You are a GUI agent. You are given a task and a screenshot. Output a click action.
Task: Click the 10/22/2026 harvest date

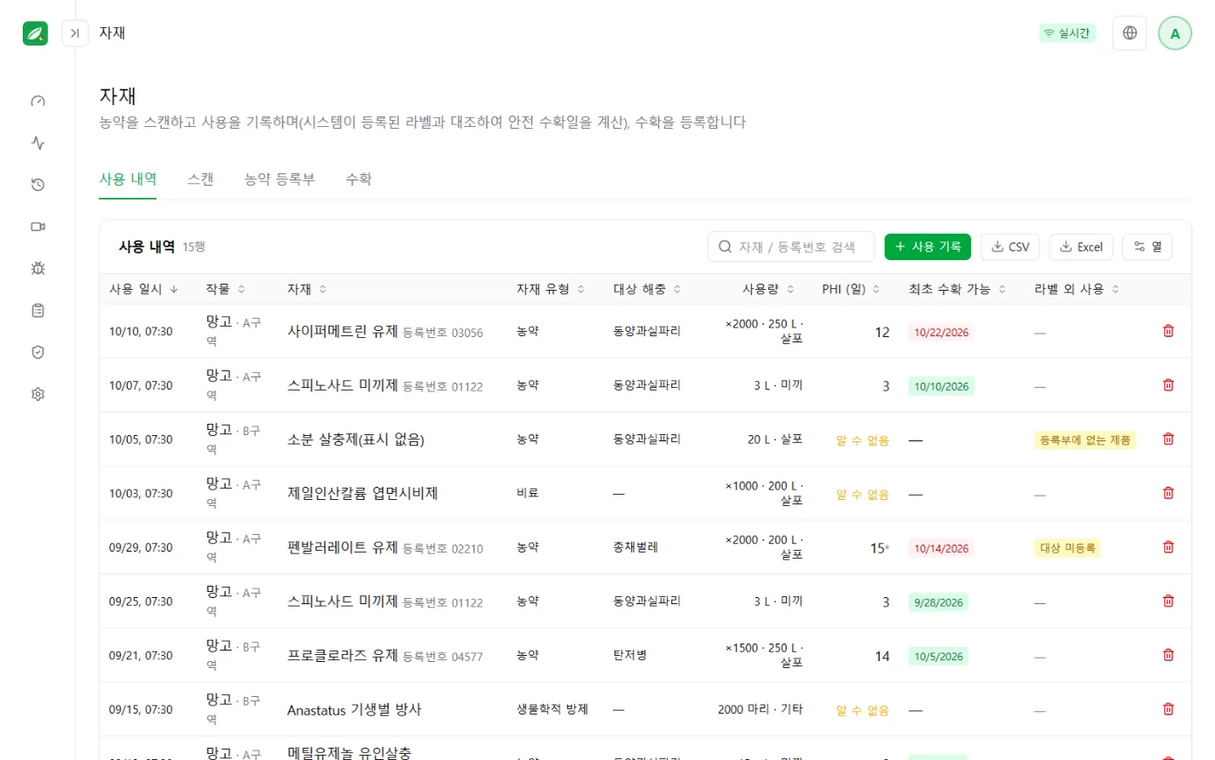tap(941, 332)
